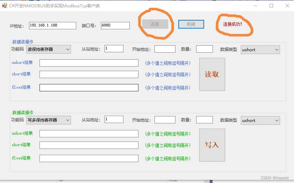
Task: Click the IP地址 input field
Action: tap(52, 25)
